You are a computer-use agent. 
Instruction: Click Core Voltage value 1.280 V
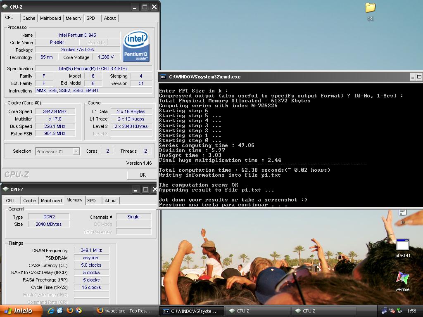click(x=106, y=57)
